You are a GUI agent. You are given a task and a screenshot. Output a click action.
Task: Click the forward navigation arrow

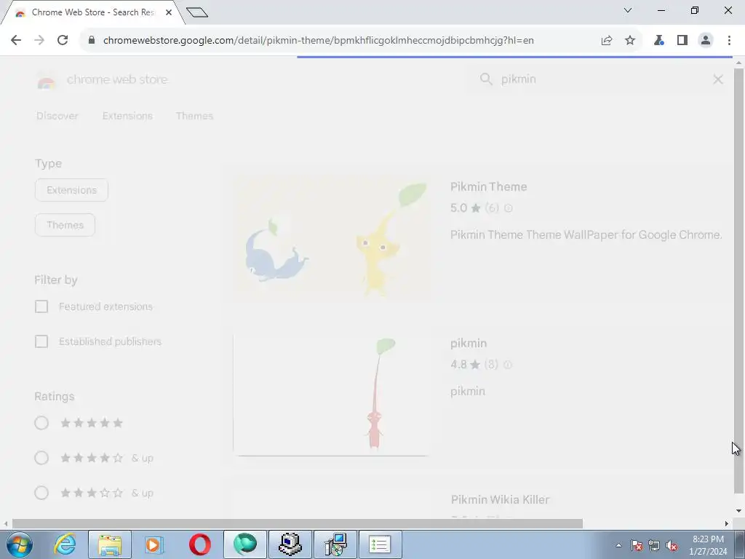(39, 41)
